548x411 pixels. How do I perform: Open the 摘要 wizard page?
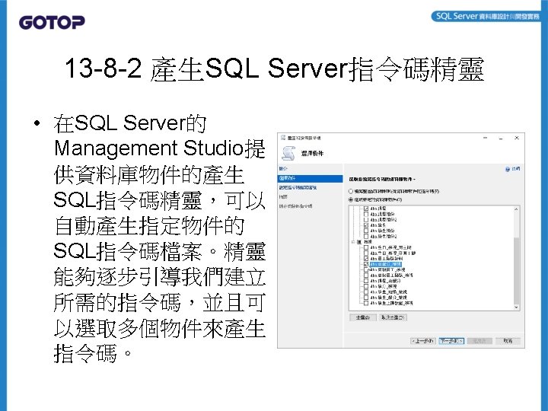point(283,197)
